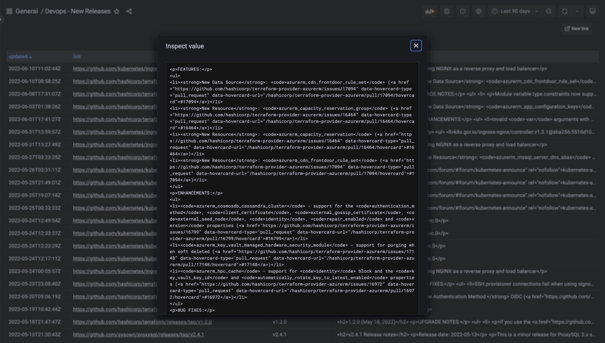605x343 pixels.
Task: Expand the refresh interval dropdown arrow
Action: (x=577, y=11)
